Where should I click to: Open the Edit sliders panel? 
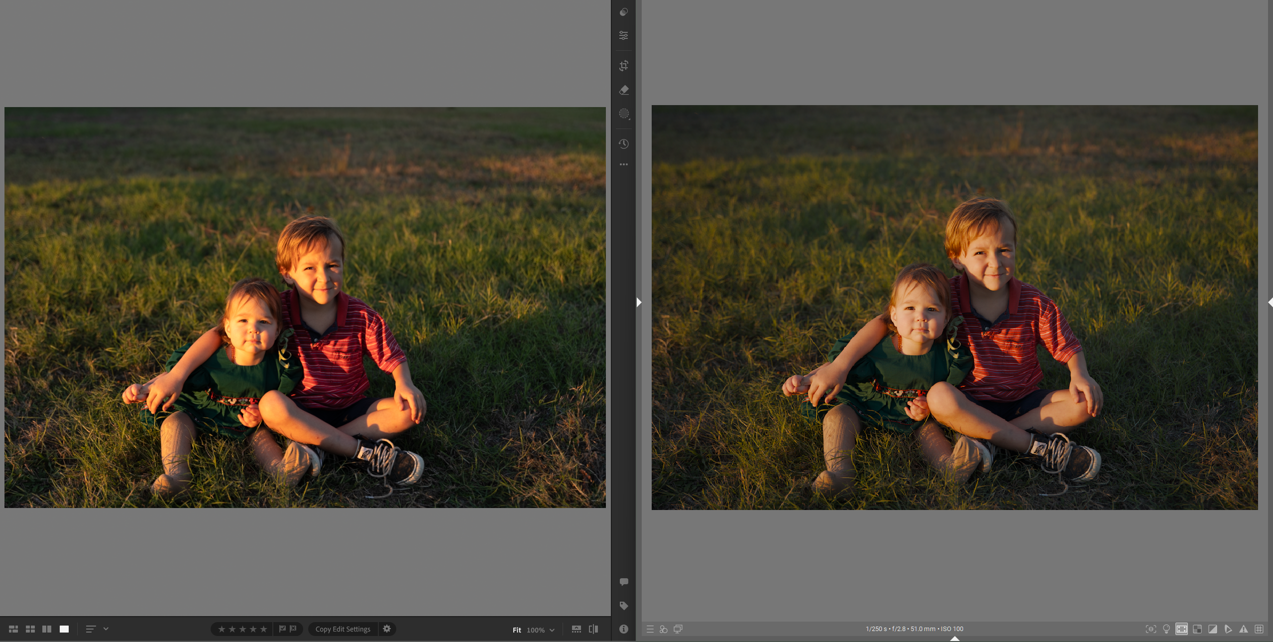click(x=623, y=35)
